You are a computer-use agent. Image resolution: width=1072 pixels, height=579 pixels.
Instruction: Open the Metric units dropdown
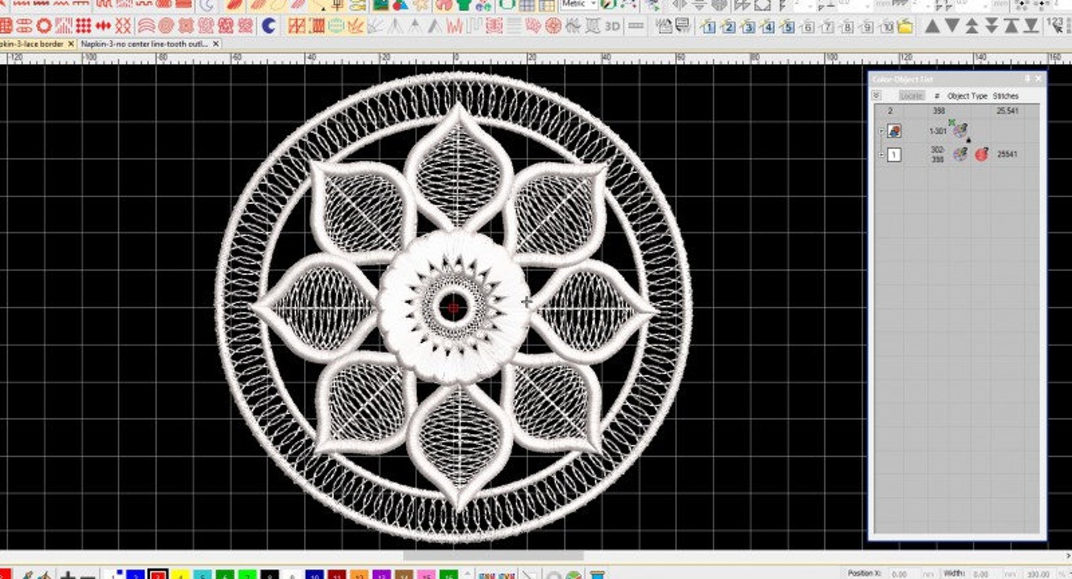[x=579, y=4]
